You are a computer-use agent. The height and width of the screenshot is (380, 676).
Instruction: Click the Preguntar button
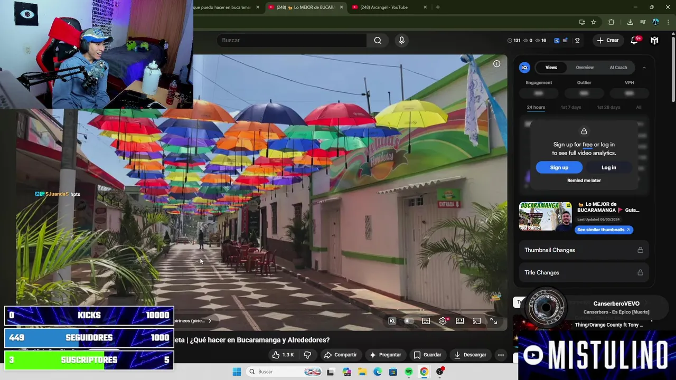coord(385,355)
